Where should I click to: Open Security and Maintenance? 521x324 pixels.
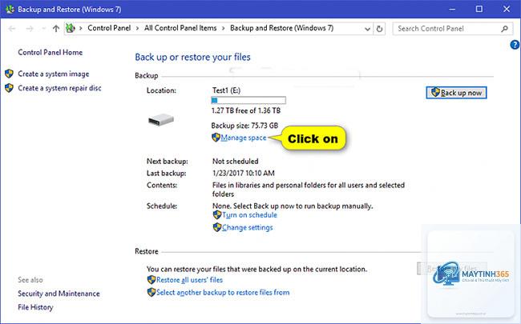click(x=59, y=294)
